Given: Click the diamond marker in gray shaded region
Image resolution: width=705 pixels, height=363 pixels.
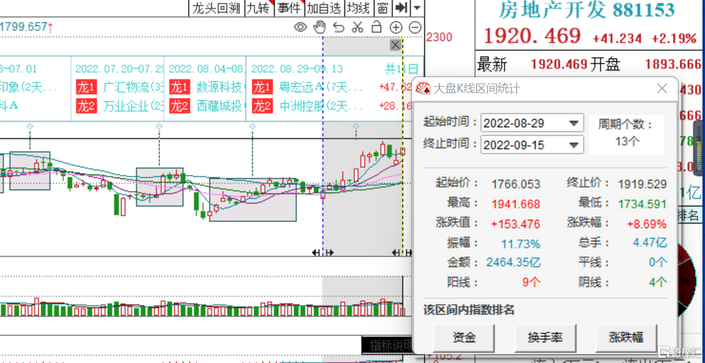Looking at the screenshot, I should pyautogui.click(x=356, y=126).
